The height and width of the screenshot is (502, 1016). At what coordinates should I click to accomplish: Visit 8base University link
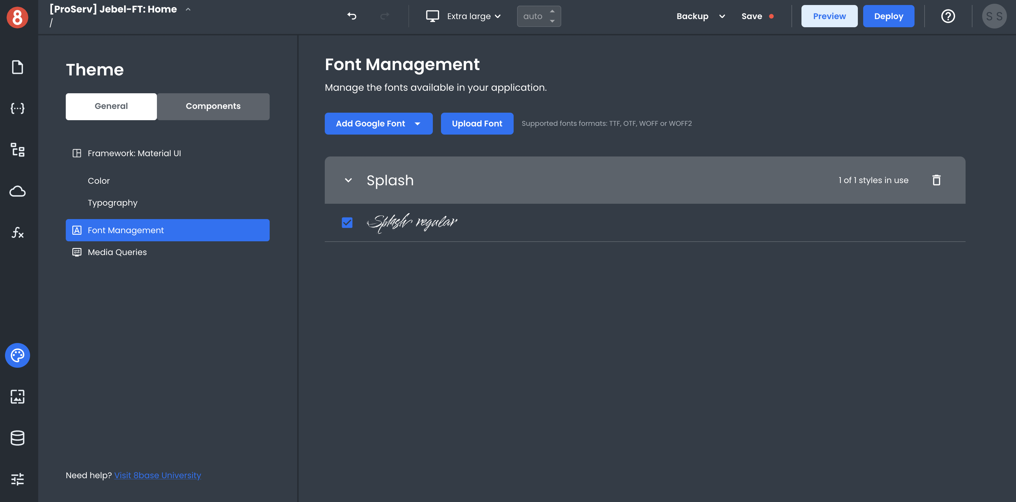pyautogui.click(x=157, y=475)
